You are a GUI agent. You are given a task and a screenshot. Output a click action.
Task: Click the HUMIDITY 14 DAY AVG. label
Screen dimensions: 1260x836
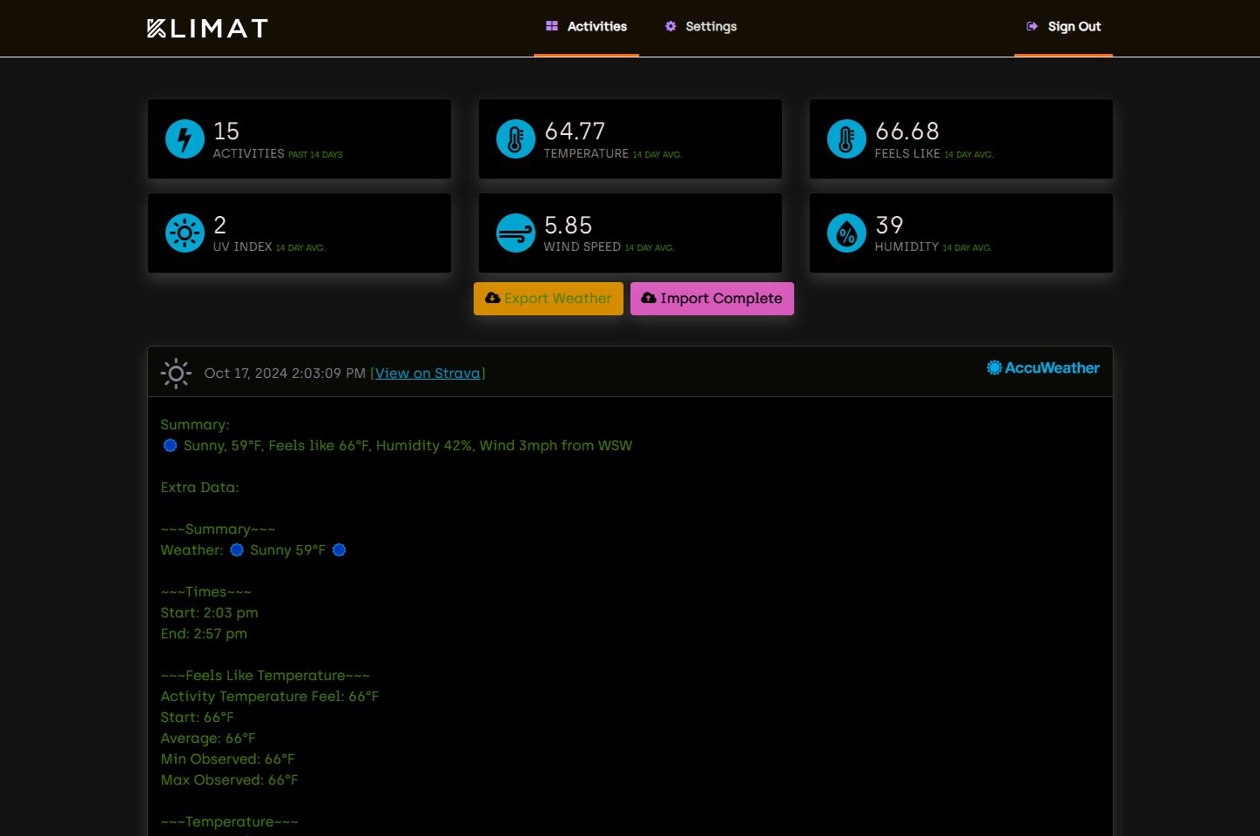coord(933,247)
